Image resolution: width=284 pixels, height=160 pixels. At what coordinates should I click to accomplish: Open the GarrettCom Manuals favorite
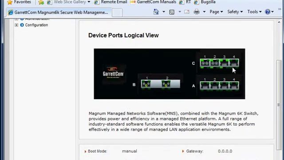153,2
